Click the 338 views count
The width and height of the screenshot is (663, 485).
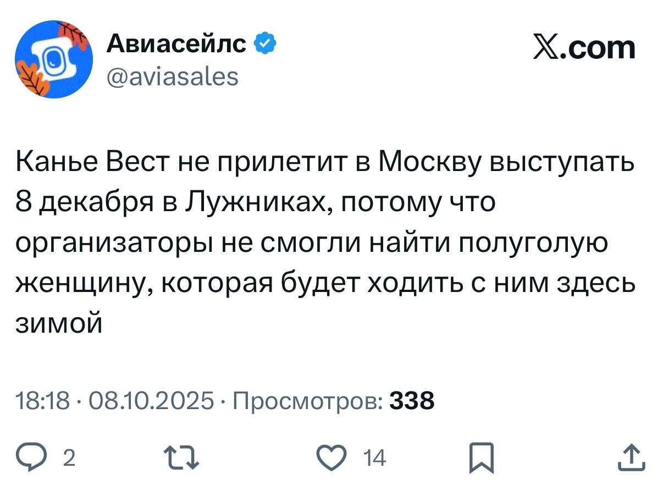pos(412,401)
